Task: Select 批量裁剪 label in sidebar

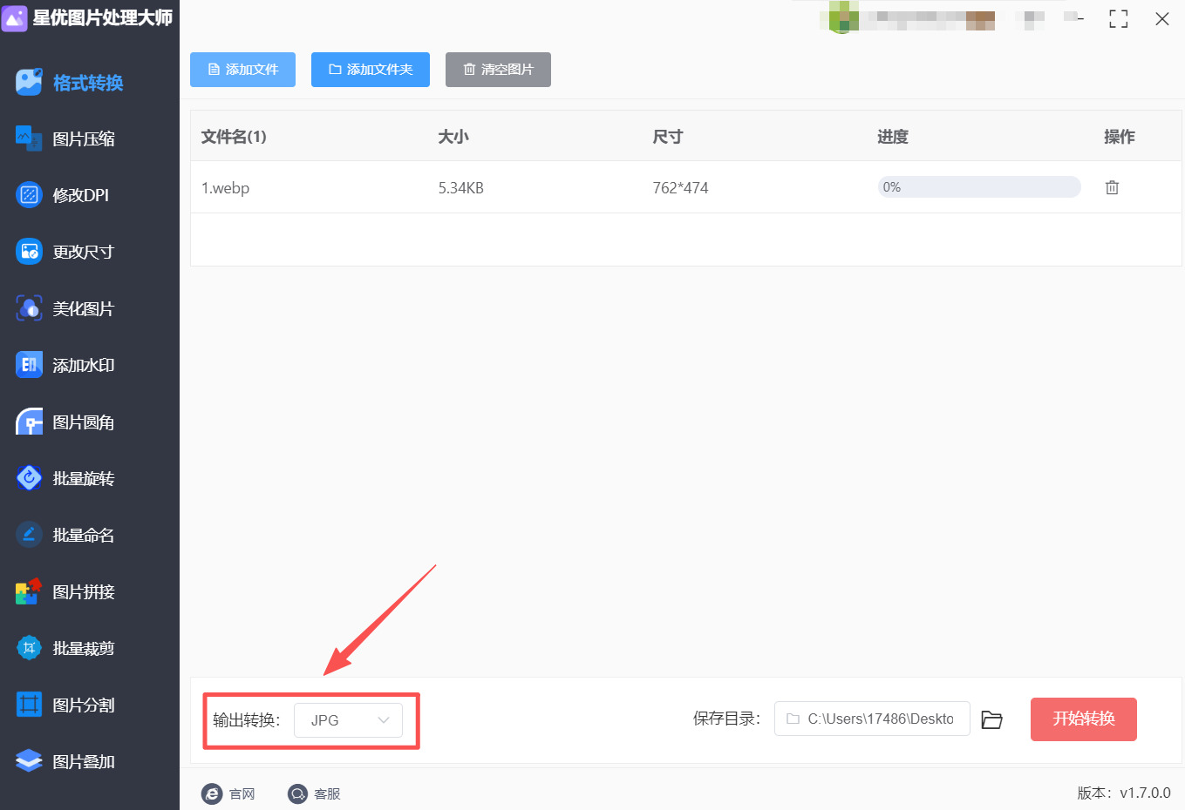Action: click(84, 649)
